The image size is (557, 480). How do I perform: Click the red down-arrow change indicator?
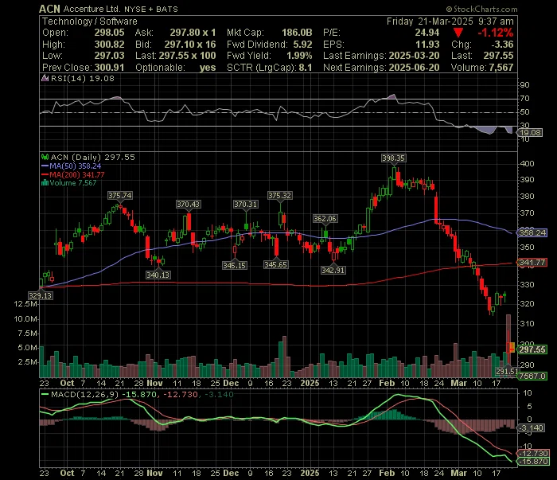point(458,33)
